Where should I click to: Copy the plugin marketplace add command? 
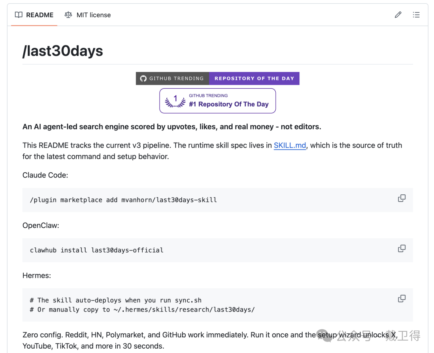[401, 198]
